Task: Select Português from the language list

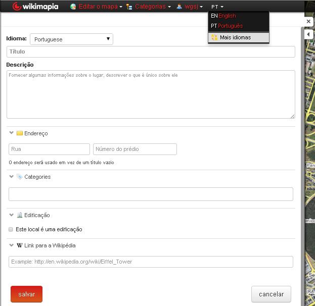Action: tap(230, 26)
